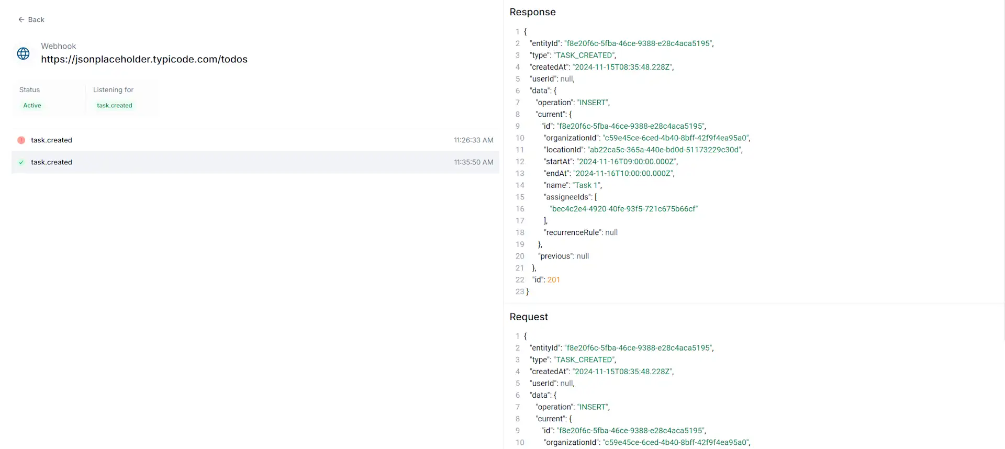The width and height of the screenshot is (1005, 449).
Task: Open the failed task.created event at 11:26:33 AM
Action: 255,140
